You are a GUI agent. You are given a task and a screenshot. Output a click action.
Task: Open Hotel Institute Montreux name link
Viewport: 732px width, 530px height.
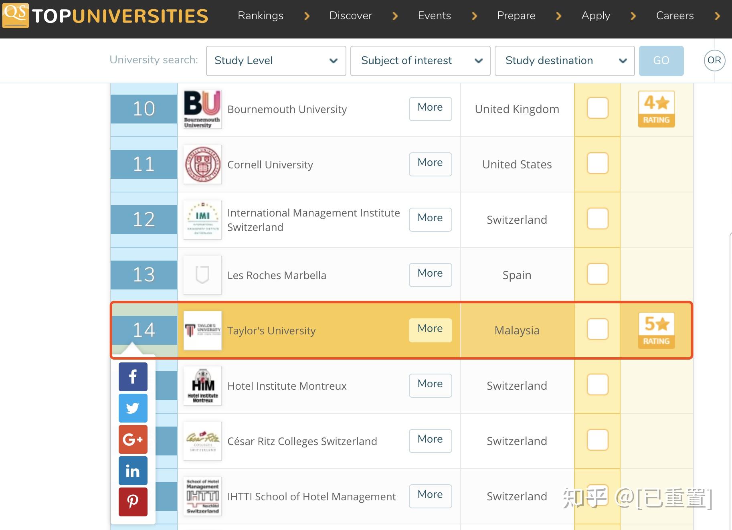click(x=287, y=386)
